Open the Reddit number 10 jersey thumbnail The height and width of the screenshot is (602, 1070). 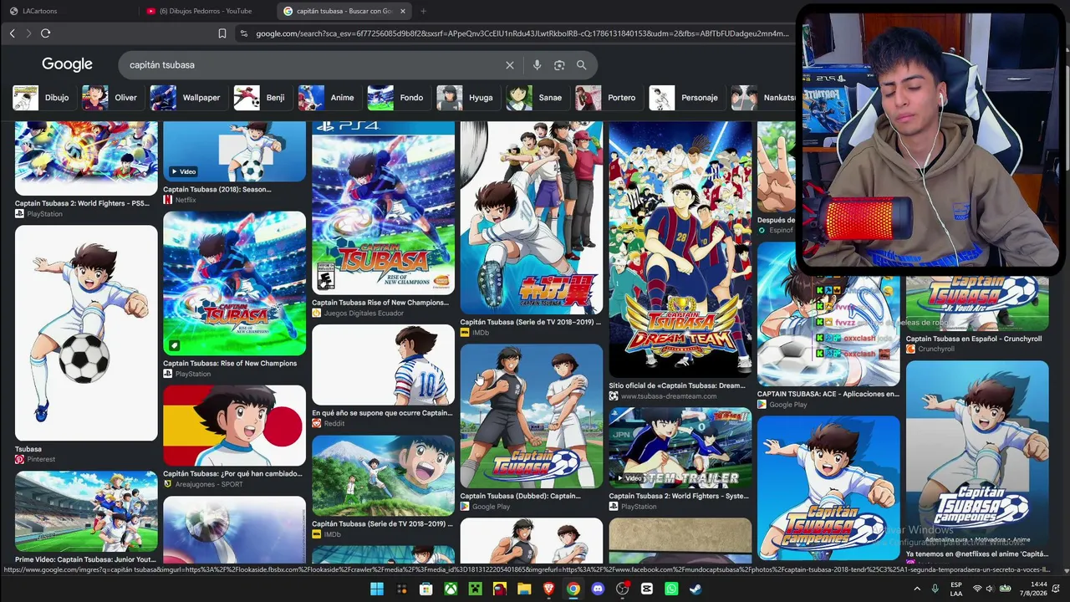[383, 365]
